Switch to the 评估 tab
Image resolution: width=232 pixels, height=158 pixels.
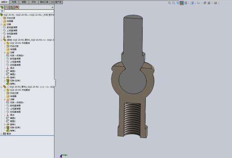point(34,2)
